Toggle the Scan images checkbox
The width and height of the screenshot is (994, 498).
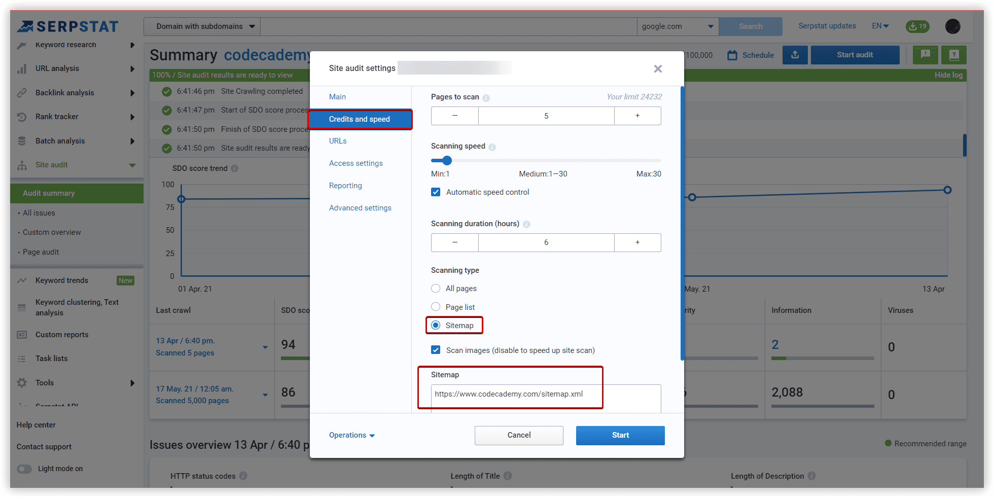point(436,350)
